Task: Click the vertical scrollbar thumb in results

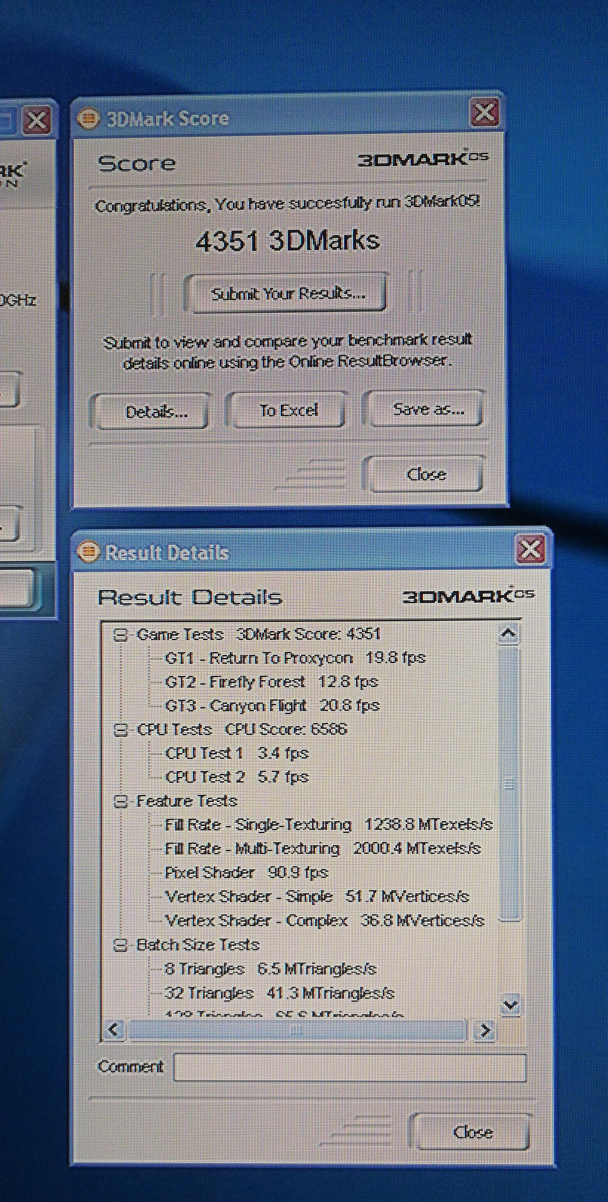Action: tap(509, 784)
